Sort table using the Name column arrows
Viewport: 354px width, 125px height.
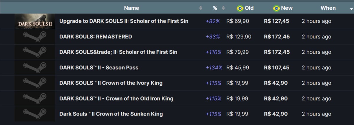coord(201,8)
